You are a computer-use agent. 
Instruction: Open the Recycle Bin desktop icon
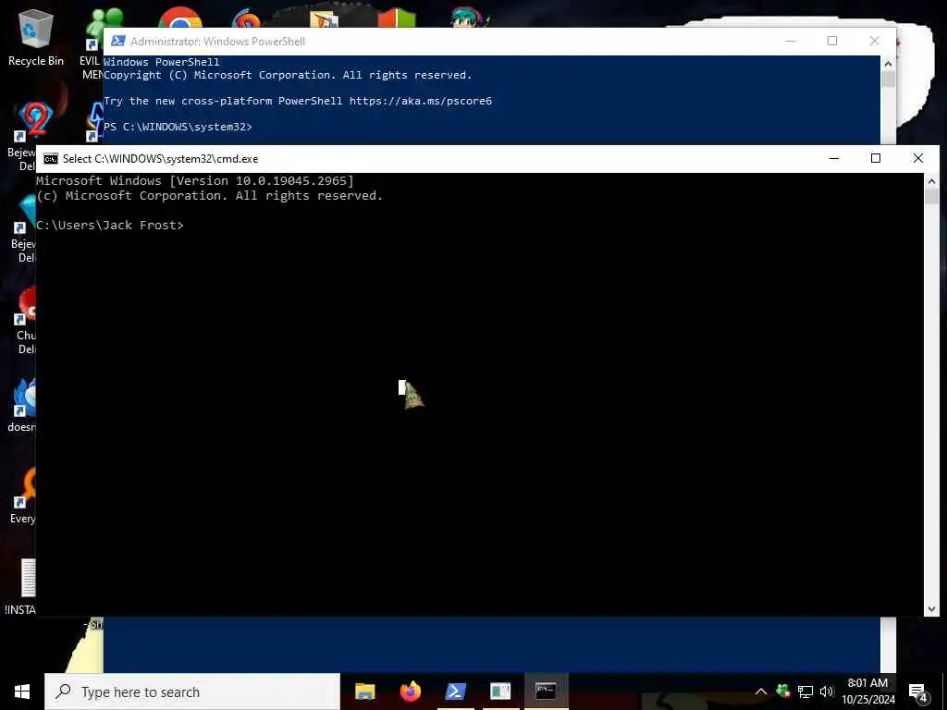(x=36, y=37)
